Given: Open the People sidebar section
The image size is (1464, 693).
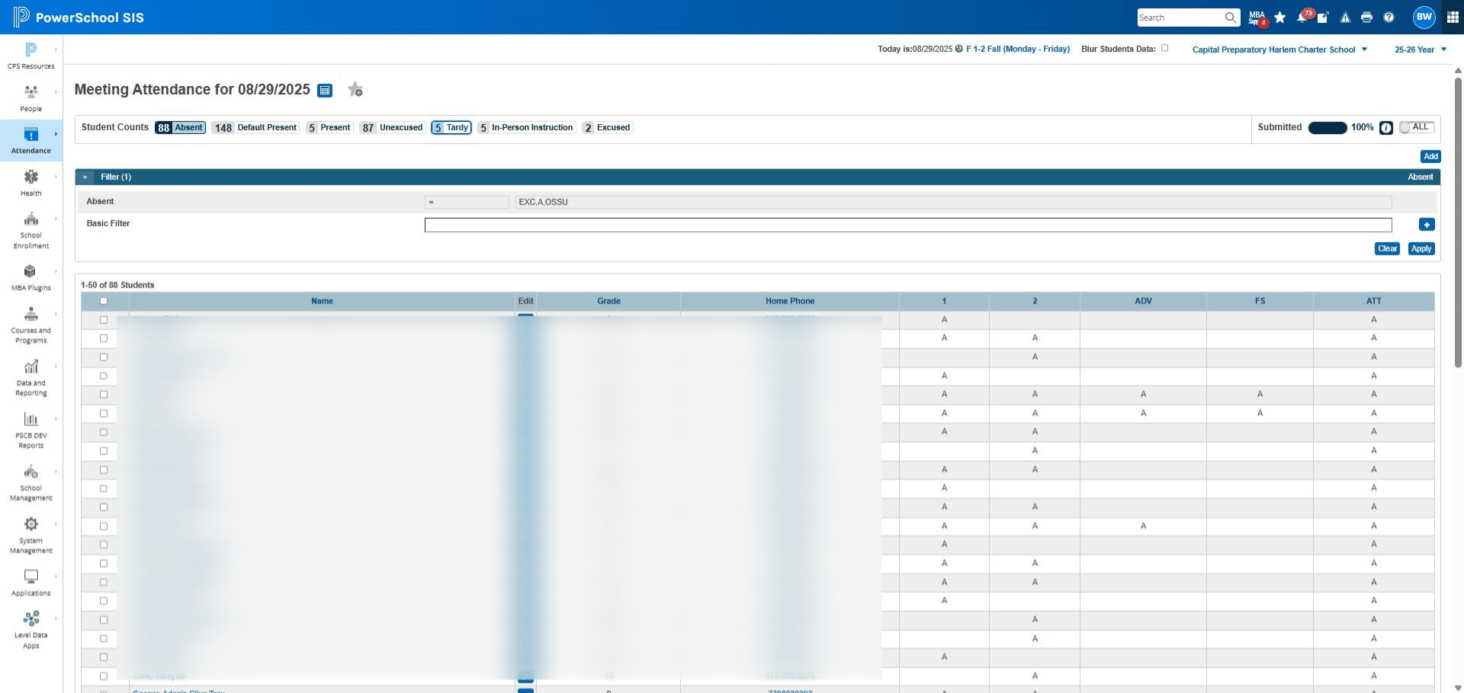Looking at the screenshot, I should click(30, 98).
